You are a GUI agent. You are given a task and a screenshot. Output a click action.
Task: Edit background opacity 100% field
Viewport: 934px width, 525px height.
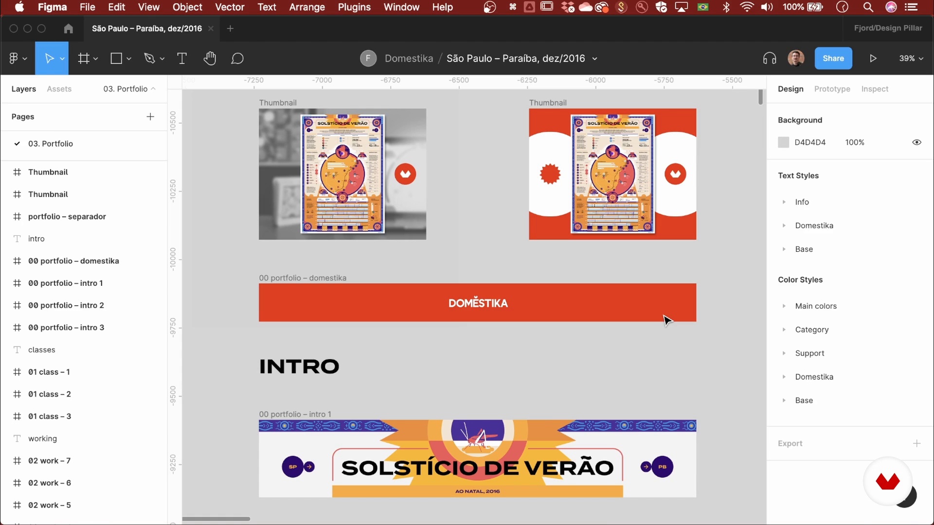tap(855, 142)
